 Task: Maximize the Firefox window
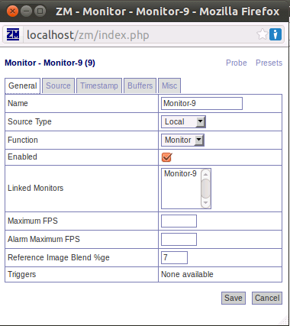(40, 11)
